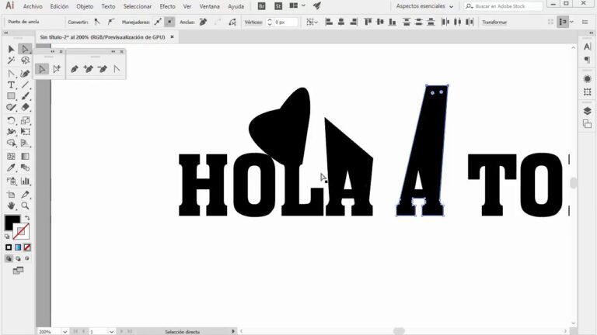Open the Character panel icon
The height and width of the screenshot is (335, 597).
[x=587, y=47]
